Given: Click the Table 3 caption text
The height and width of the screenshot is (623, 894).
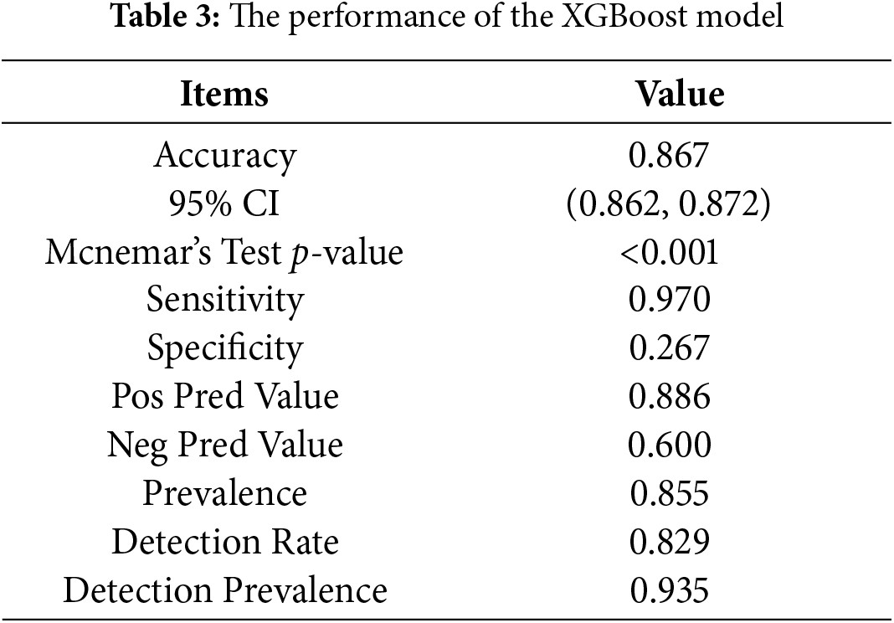Looking at the screenshot, I should (448, 18).
